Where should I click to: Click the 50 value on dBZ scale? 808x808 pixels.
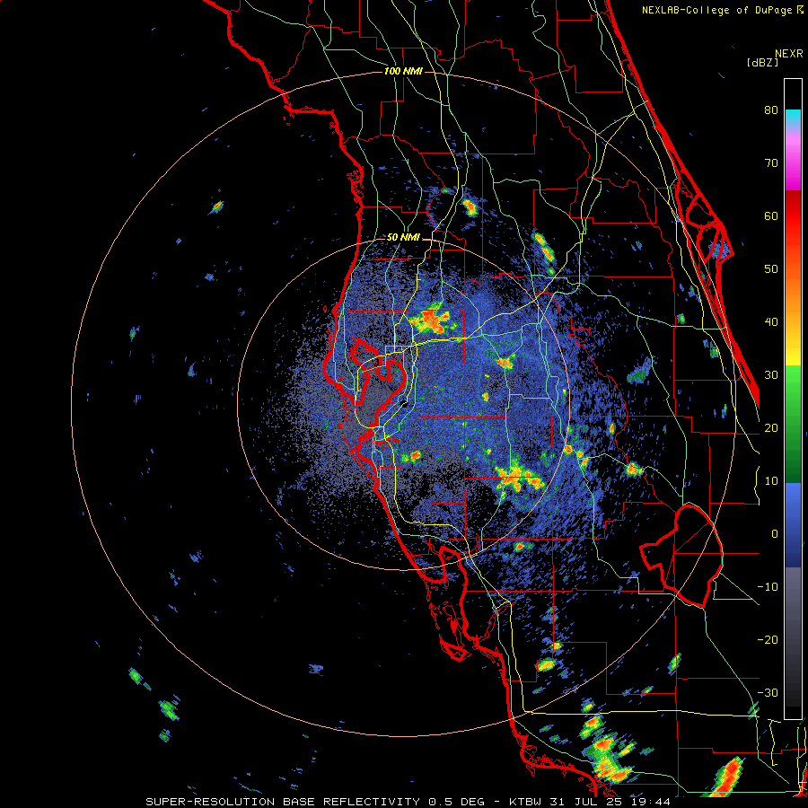(771, 269)
